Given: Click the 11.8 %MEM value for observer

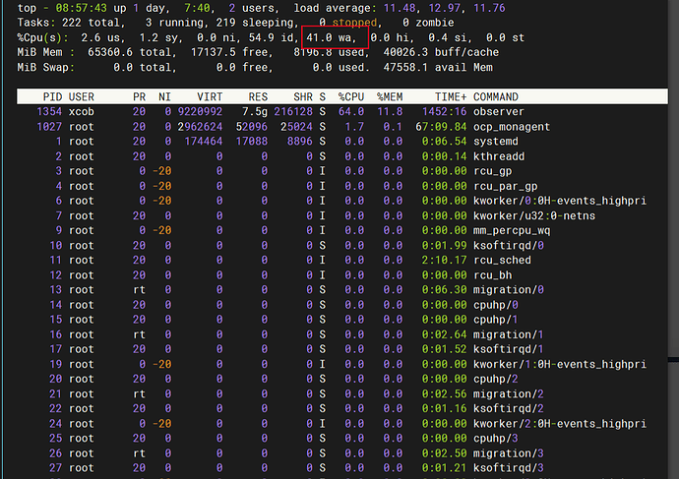Looking at the screenshot, I should coord(390,112).
